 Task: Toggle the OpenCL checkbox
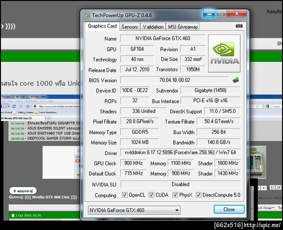pyautogui.click(x=125, y=195)
